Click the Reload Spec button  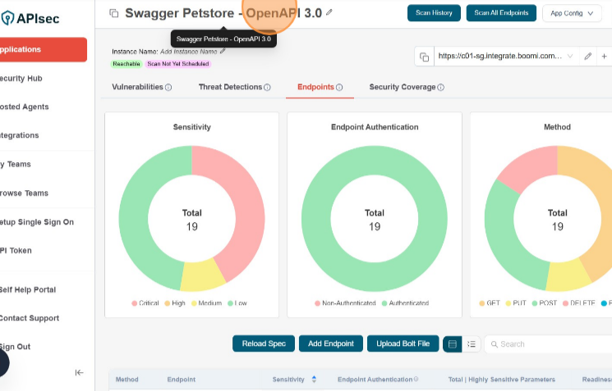263,344
